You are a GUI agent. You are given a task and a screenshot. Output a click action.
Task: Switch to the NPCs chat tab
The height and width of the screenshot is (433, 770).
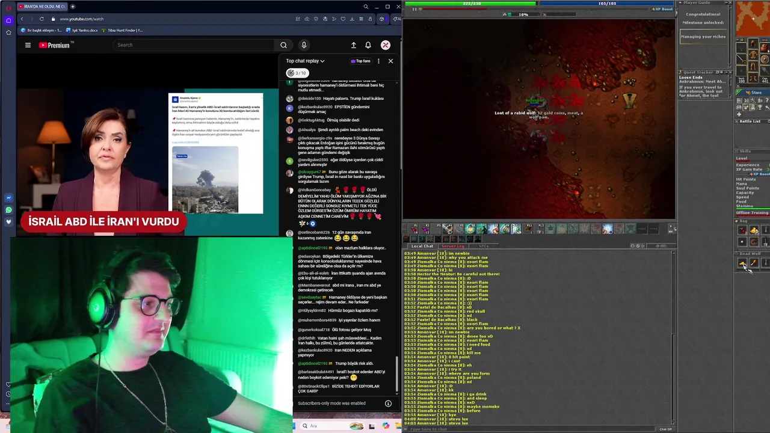coord(483,246)
